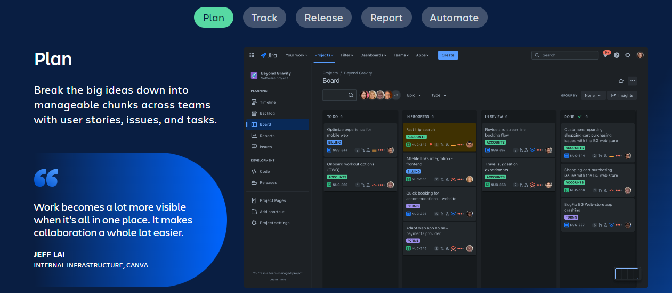Open the Adapt web app payments provider card

(x=439, y=239)
